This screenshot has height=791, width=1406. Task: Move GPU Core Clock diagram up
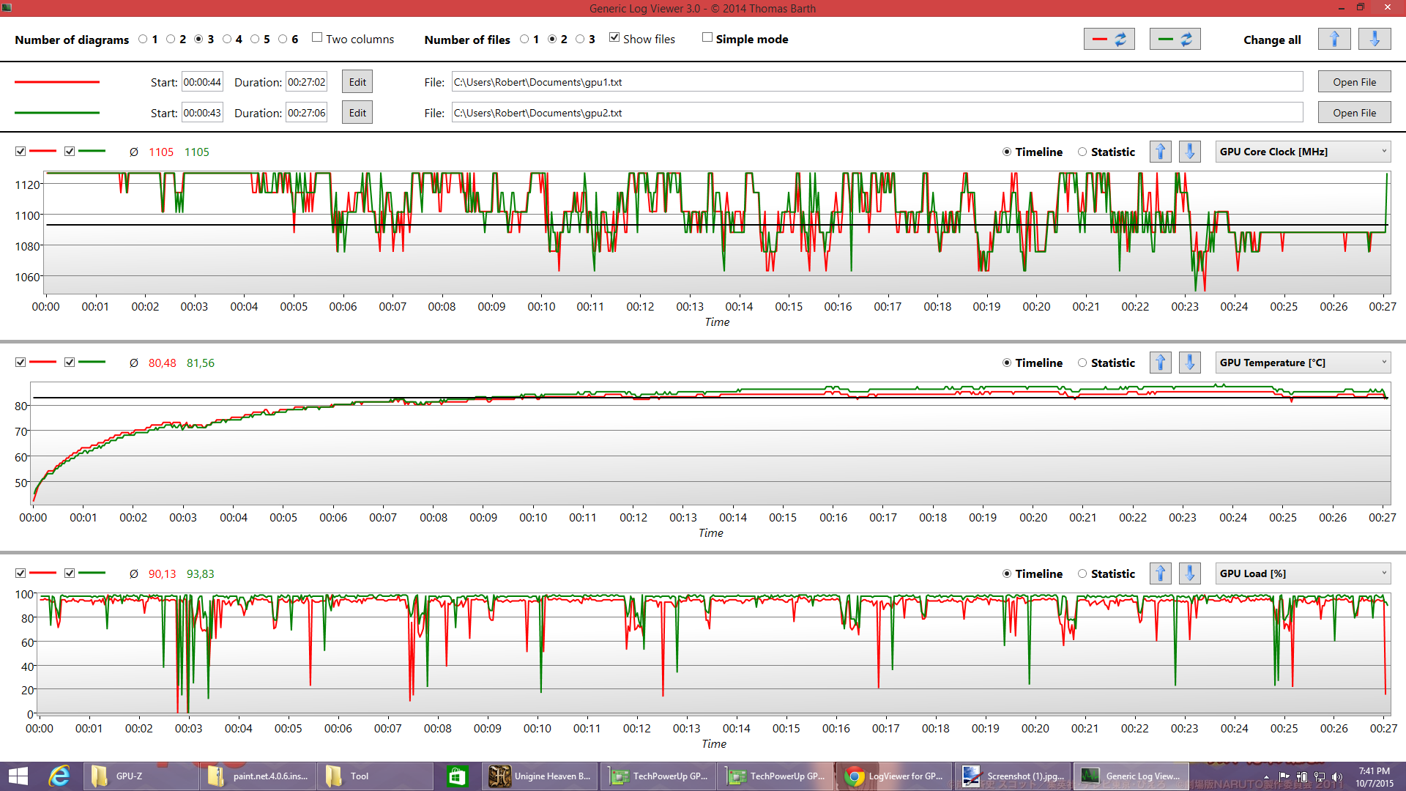coord(1160,152)
